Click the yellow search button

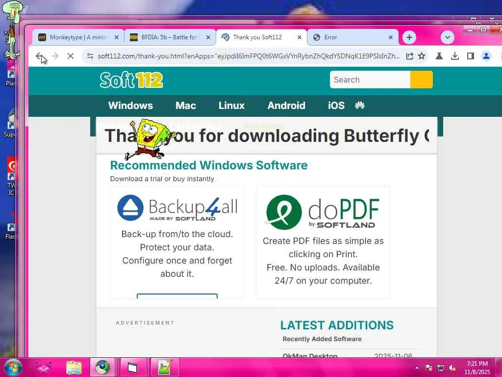pyautogui.click(x=421, y=80)
